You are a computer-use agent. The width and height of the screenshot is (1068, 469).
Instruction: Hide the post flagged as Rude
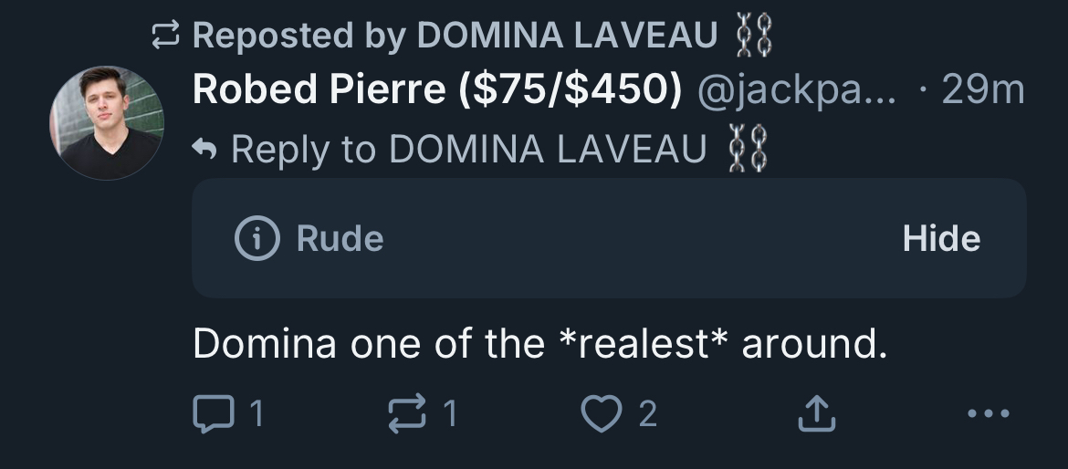point(941,239)
